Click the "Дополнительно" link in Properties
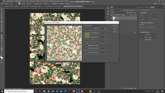Screen dimensions: 165x93 pos(148,40)
